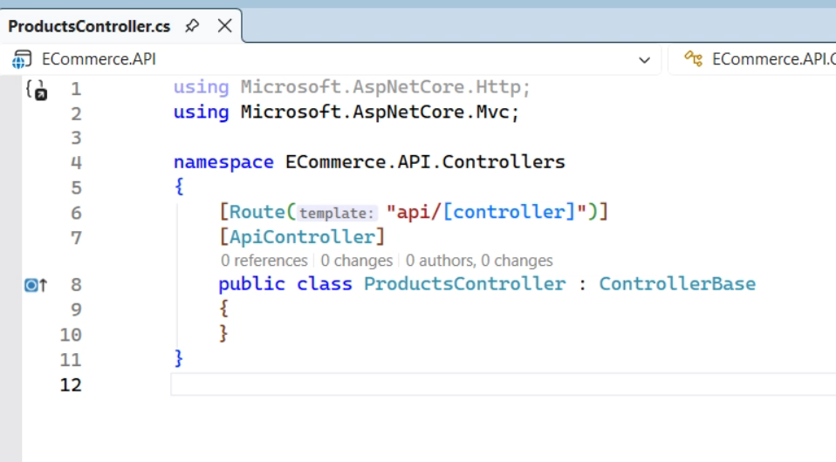
Task: Click line number 12 in margin
Action: click(71, 384)
